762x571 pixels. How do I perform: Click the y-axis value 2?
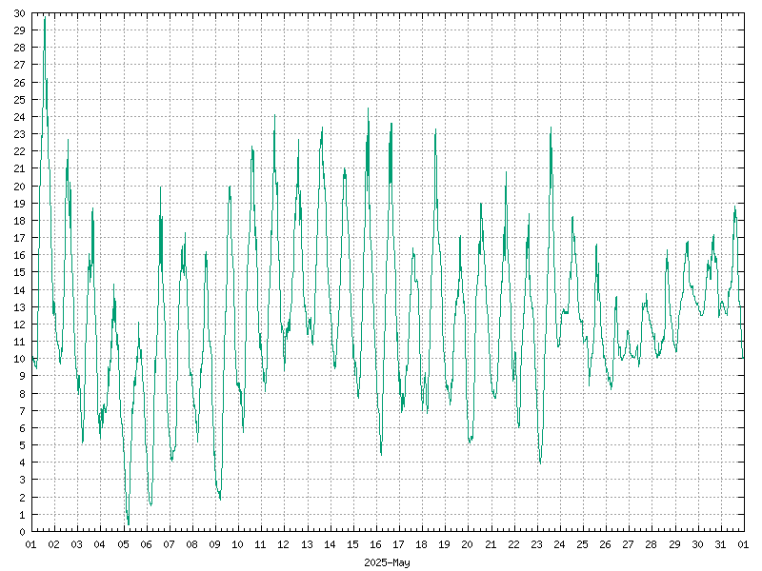(x=22, y=497)
